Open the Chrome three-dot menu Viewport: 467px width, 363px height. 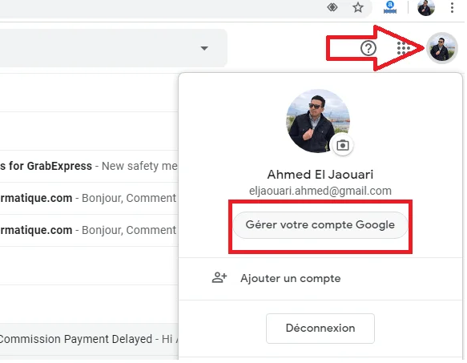(452, 7)
